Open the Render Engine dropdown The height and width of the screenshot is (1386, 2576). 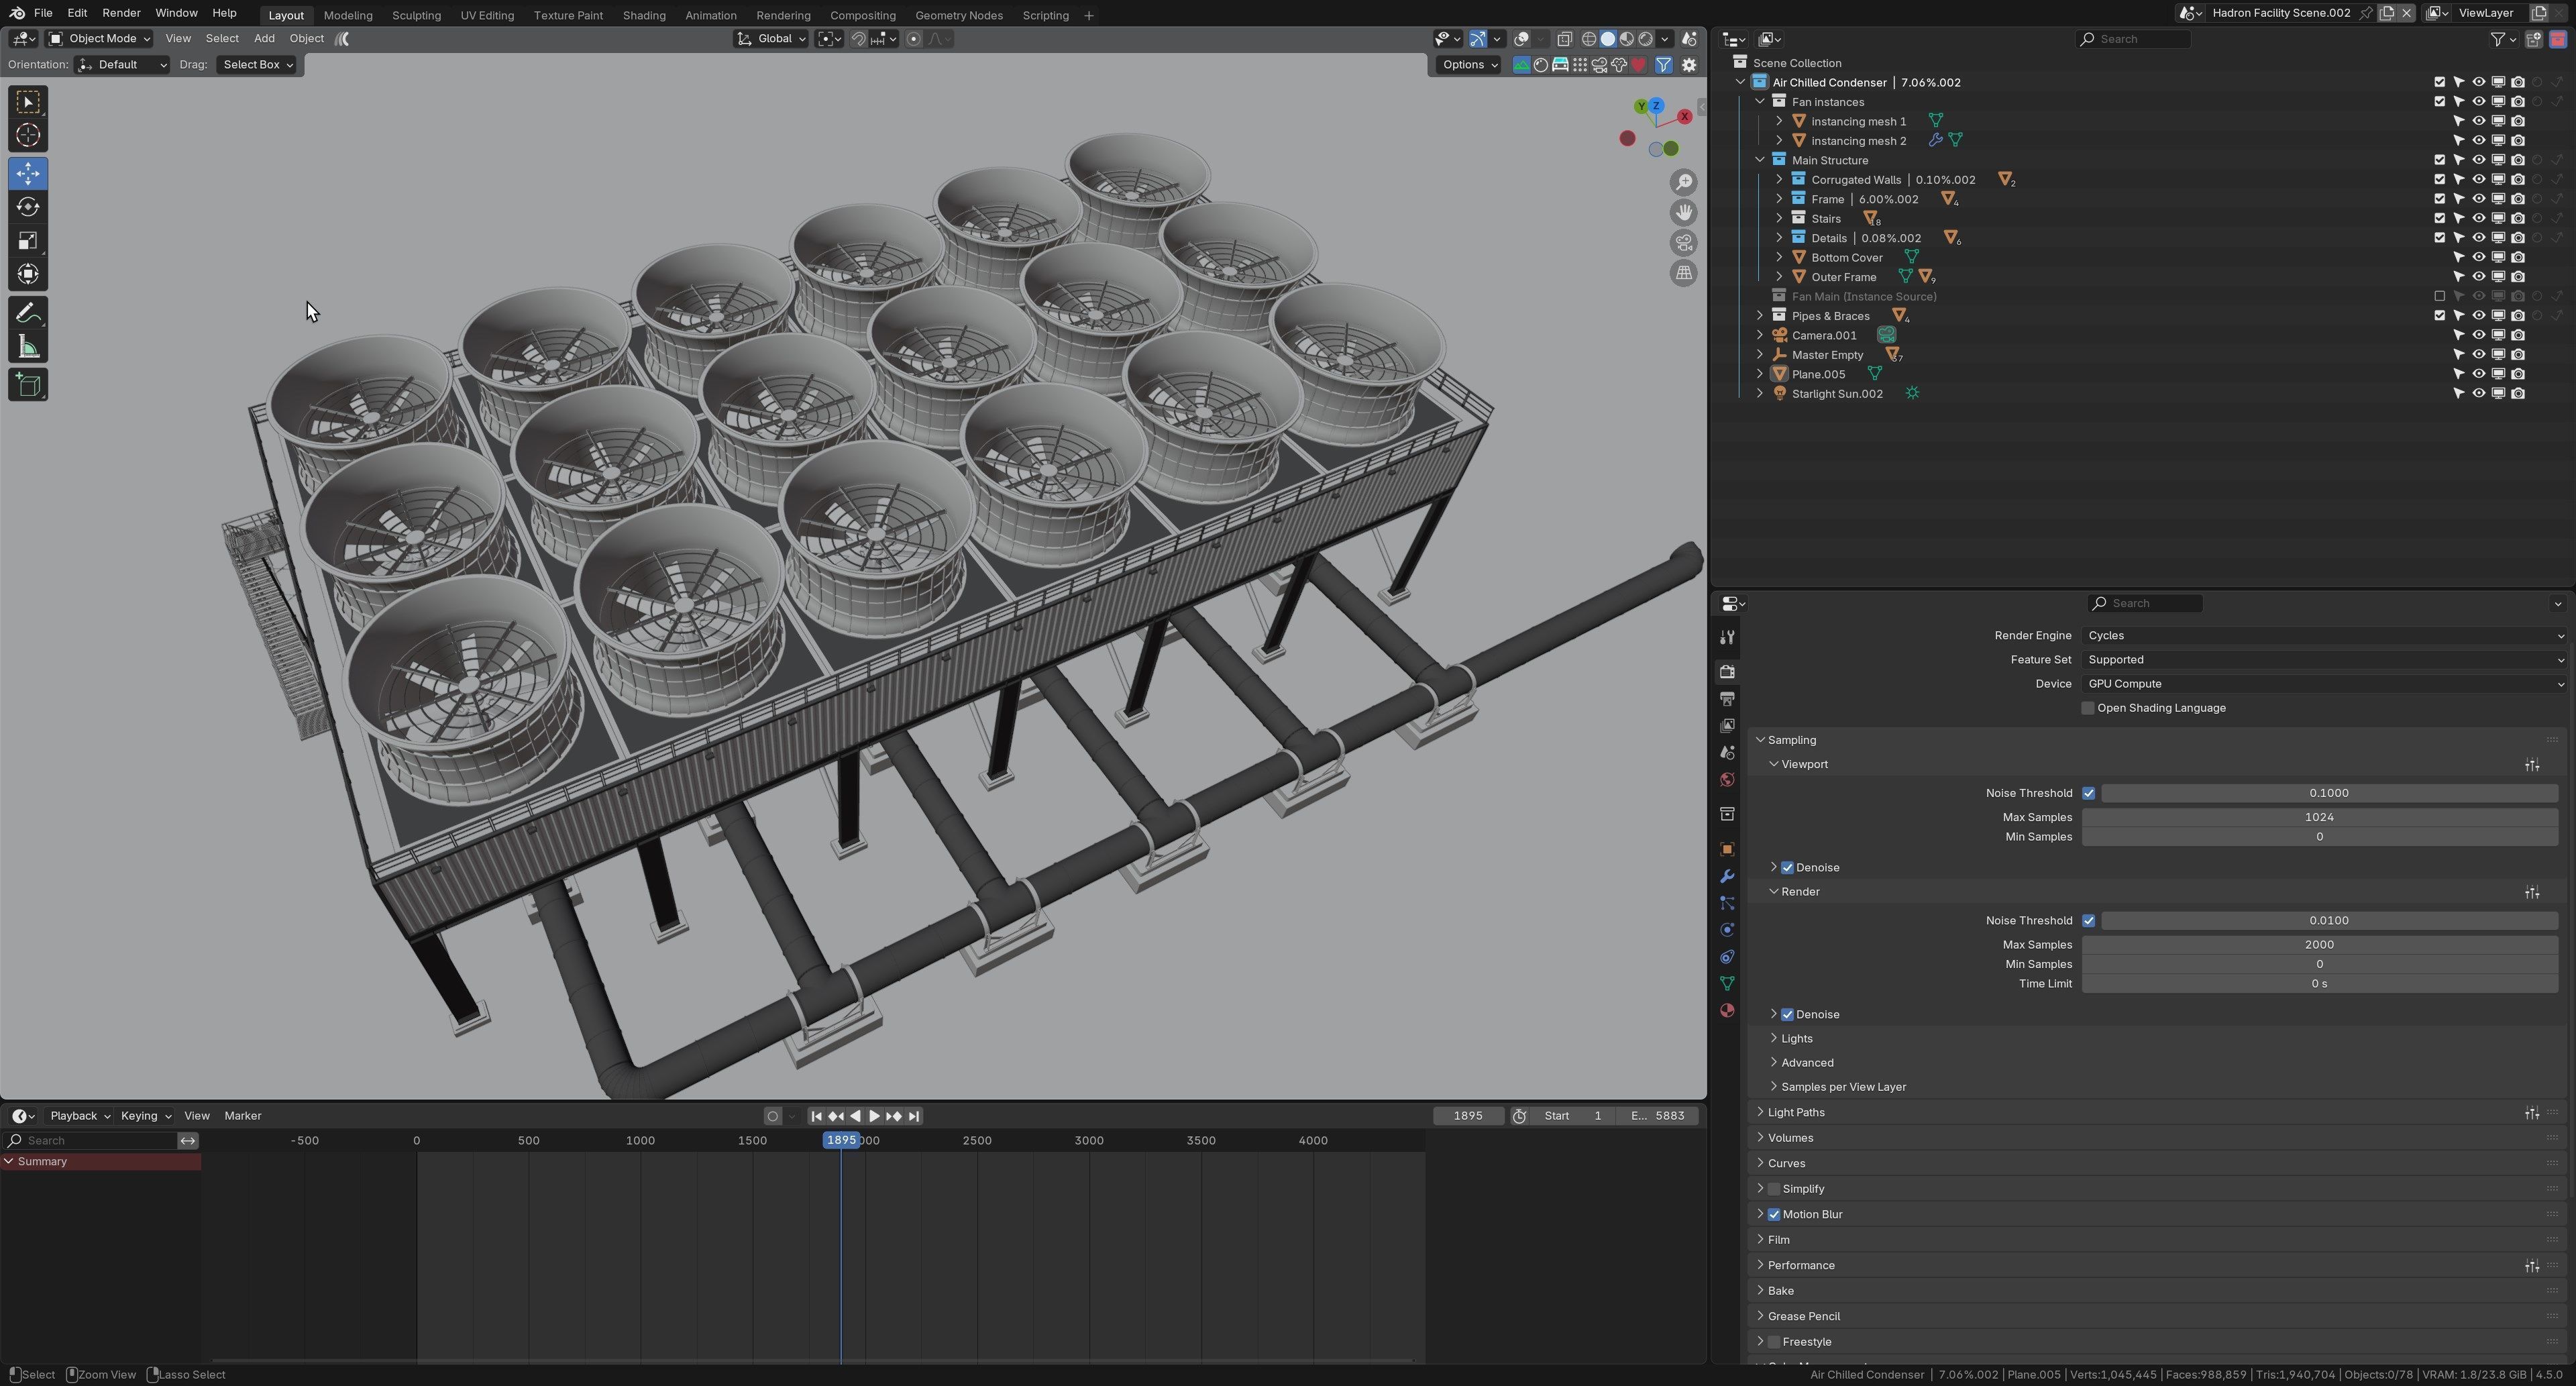2324,636
